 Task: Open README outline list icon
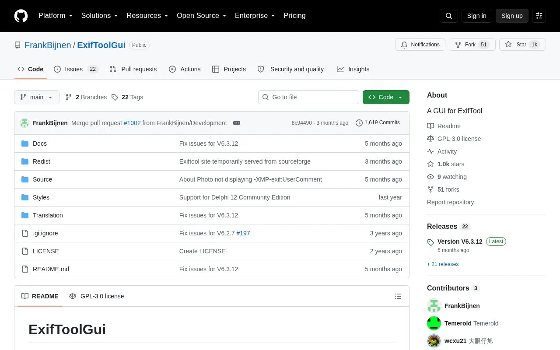(x=398, y=296)
